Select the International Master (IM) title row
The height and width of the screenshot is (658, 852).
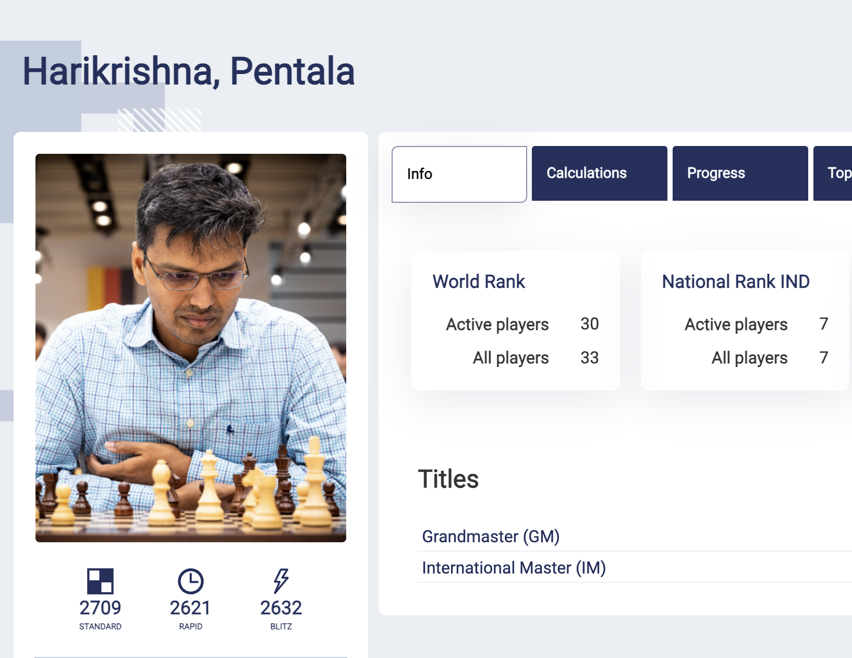[x=635, y=568]
